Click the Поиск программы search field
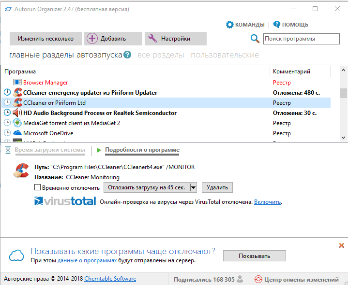 302,39
